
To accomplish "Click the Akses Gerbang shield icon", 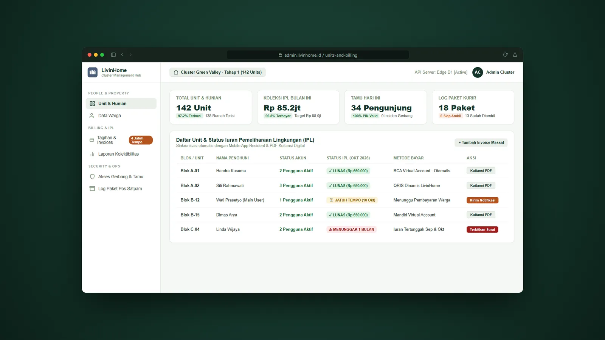I will pos(92,177).
